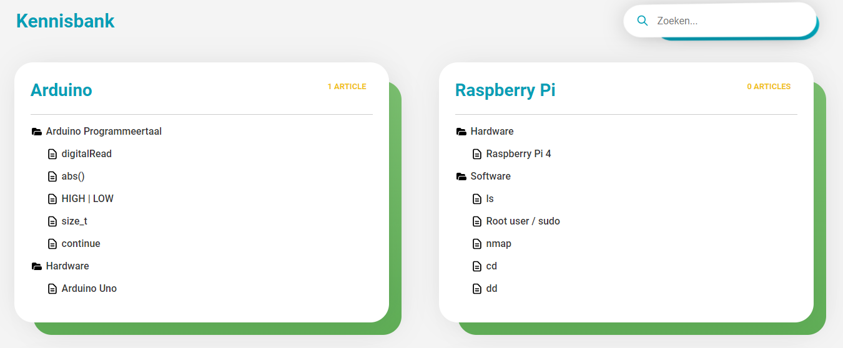Viewport: 843px width, 348px height.
Task: Click the folder icon beside Software
Action: (461, 176)
